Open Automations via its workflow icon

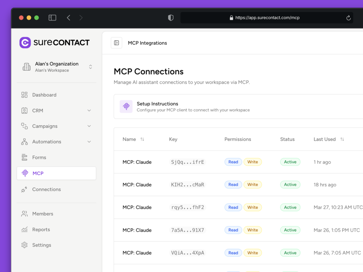[x=24, y=141]
